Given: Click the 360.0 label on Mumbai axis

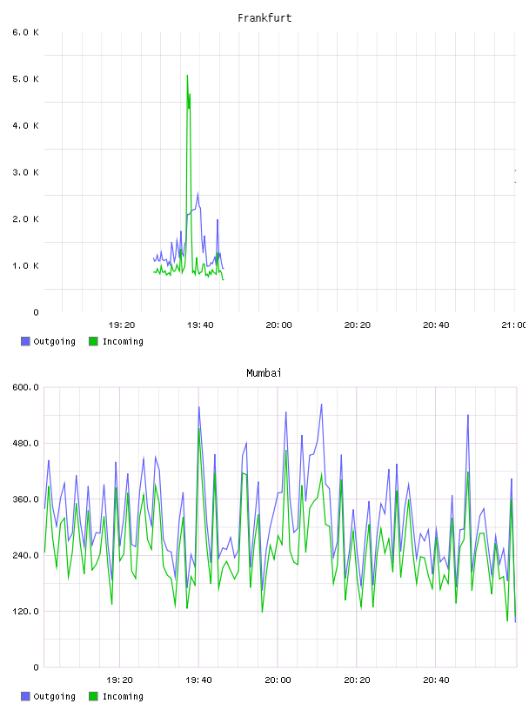Looking at the screenshot, I should point(26,499).
